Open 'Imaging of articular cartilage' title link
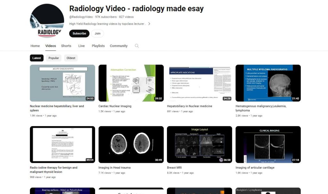Viewport: 328px width, 194px height. pyautogui.click(x=255, y=168)
